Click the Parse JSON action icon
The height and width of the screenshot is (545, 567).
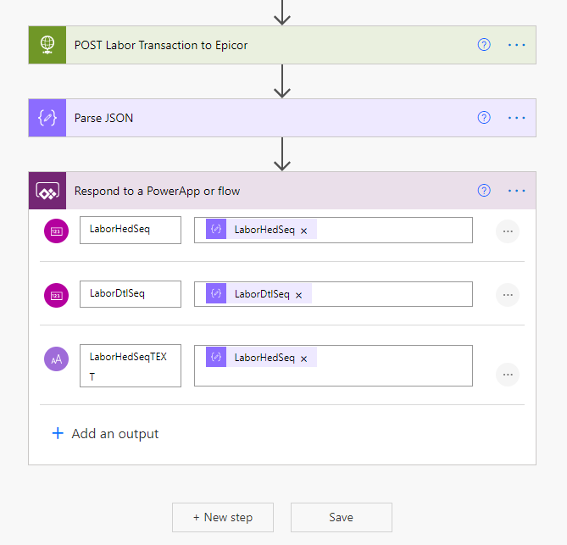pos(47,118)
